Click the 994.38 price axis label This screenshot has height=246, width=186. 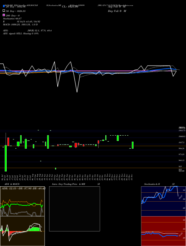tap(182, 148)
